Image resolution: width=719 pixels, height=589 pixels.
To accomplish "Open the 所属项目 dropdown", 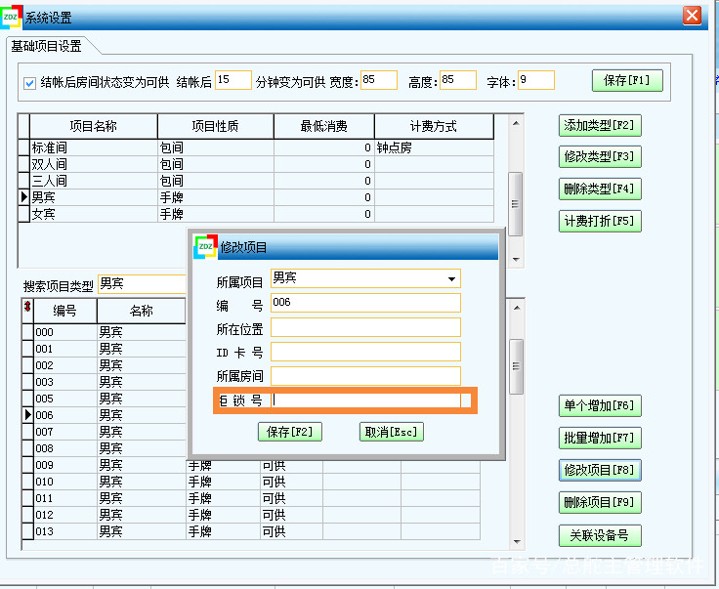I will (x=451, y=279).
